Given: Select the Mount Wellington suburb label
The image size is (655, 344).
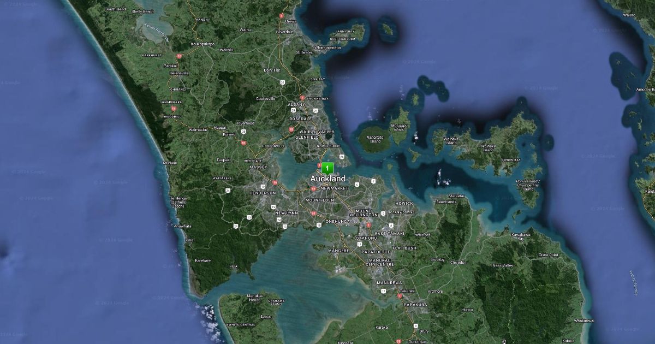Looking at the screenshot, I should pos(363,213).
